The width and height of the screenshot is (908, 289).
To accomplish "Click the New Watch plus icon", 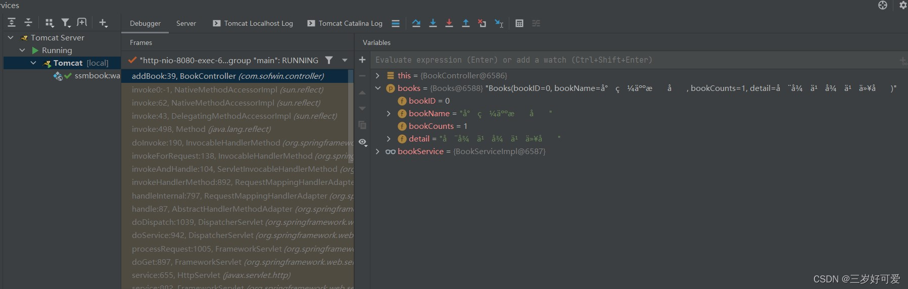I will pos(362,60).
